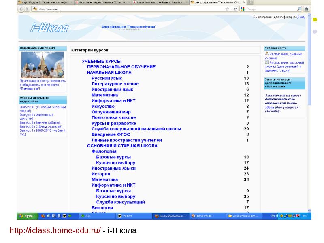Click the search magnifier icon in Google box

tap(299, 9)
